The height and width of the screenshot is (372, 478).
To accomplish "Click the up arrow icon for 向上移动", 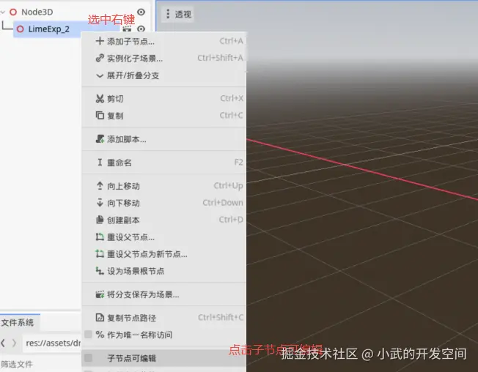I will click(100, 186).
